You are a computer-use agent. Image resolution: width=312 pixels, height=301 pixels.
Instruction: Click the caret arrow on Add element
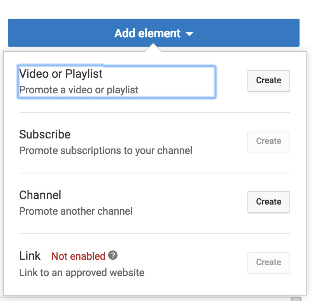(x=189, y=34)
